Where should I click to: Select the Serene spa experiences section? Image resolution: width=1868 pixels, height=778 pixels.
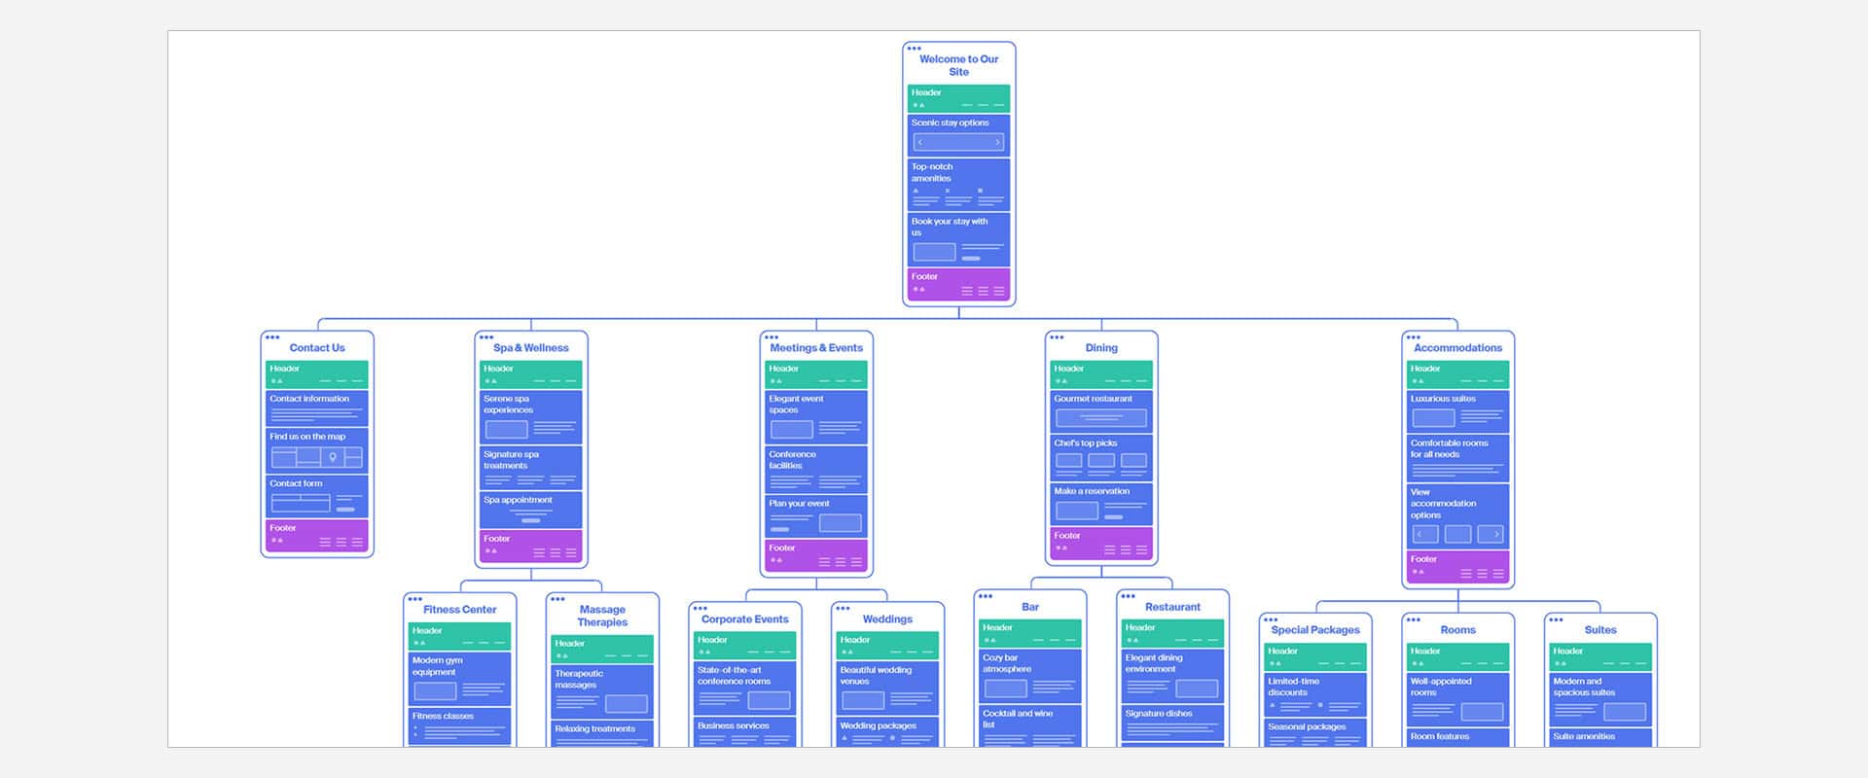531,416
